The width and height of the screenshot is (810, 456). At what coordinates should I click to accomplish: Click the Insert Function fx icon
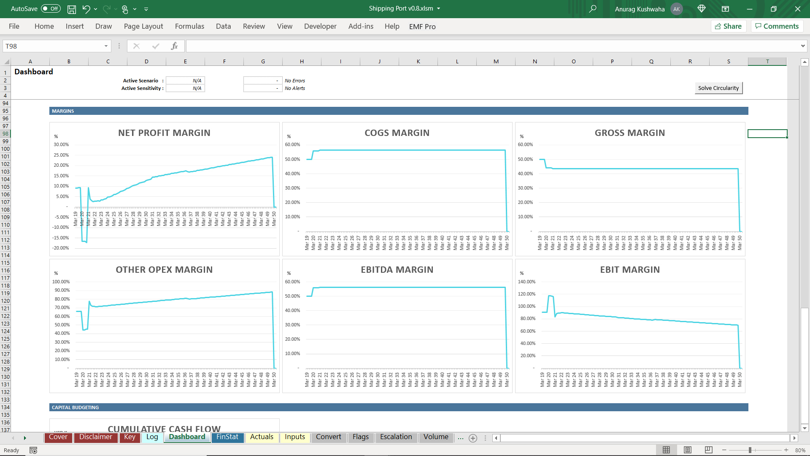coord(174,46)
